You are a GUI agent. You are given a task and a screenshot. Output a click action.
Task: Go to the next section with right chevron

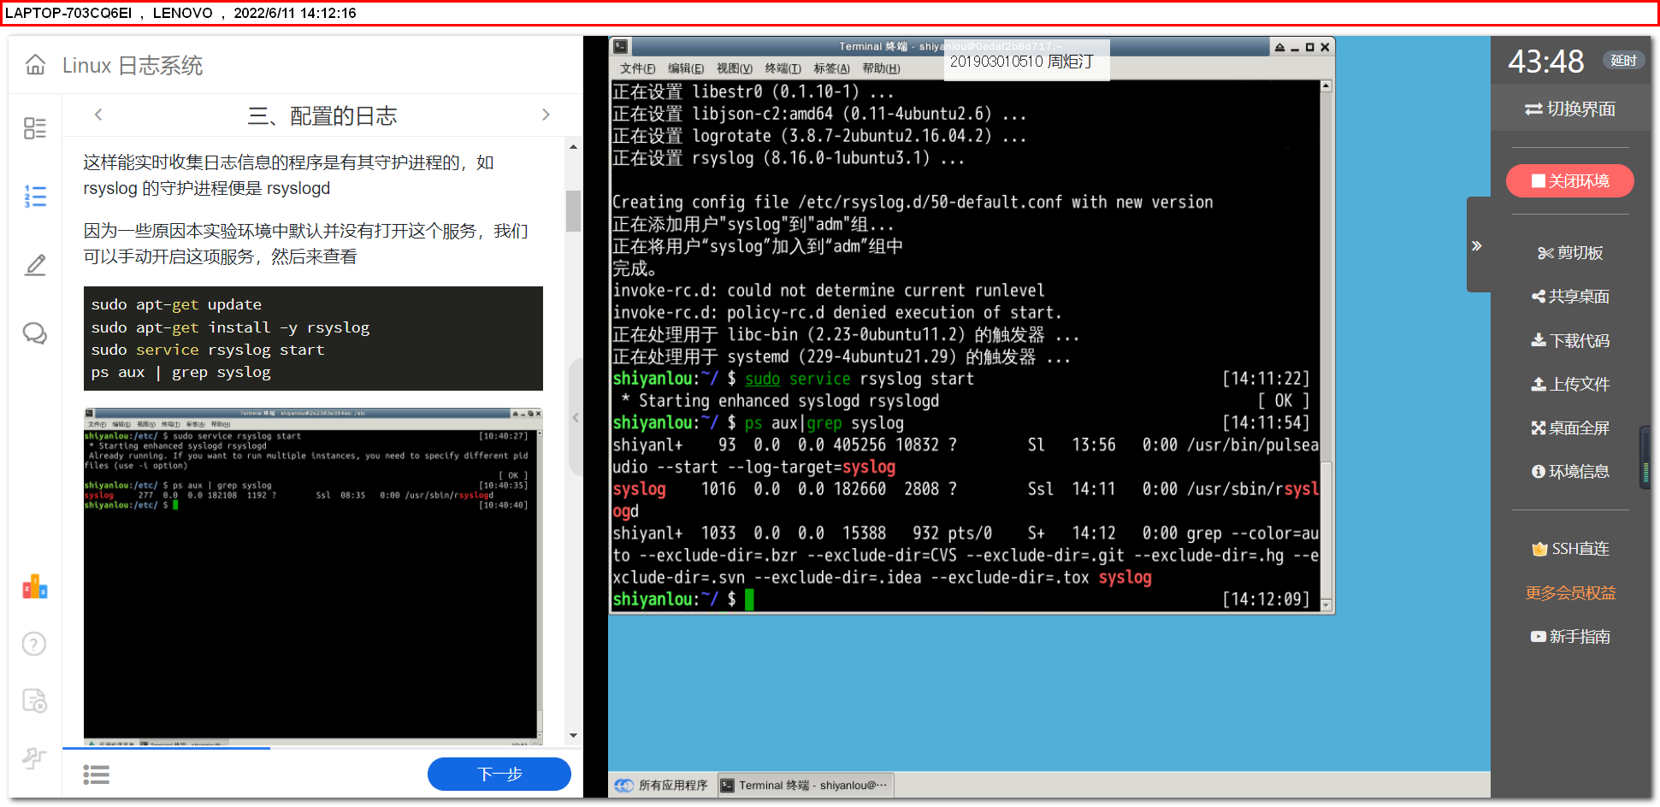[546, 115]
